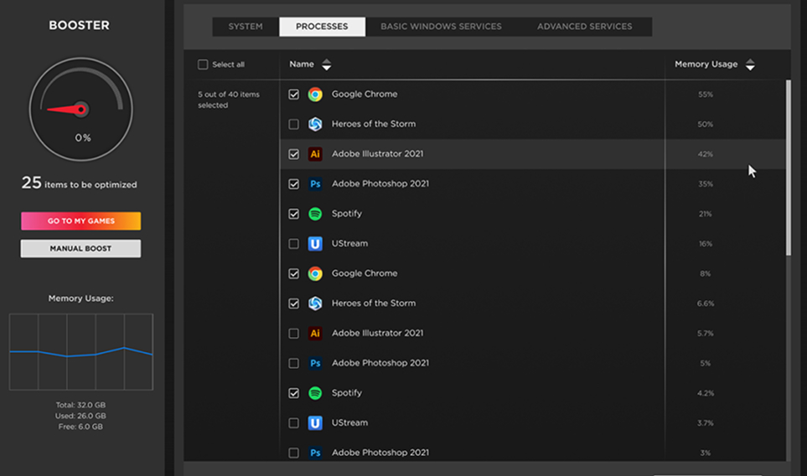Image resolution: width=807 pixels, height=476 pixels.
Task: Click the Spotify icon in the 21% row
Action: pyautogui.click(x=315, y=214)
